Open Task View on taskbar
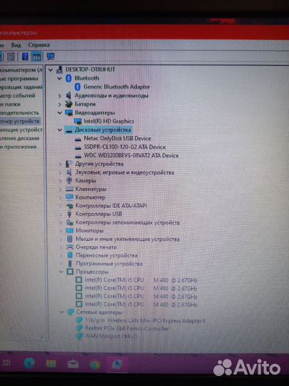The height and width of the screenshot is (386, 289). coord(6,363)
